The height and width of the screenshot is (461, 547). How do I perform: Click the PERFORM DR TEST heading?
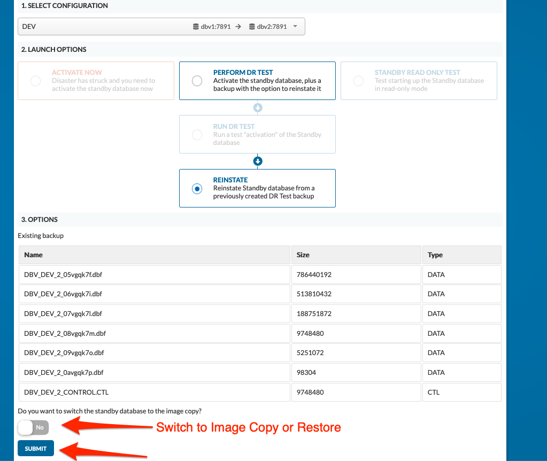click(x=243, y=73)
